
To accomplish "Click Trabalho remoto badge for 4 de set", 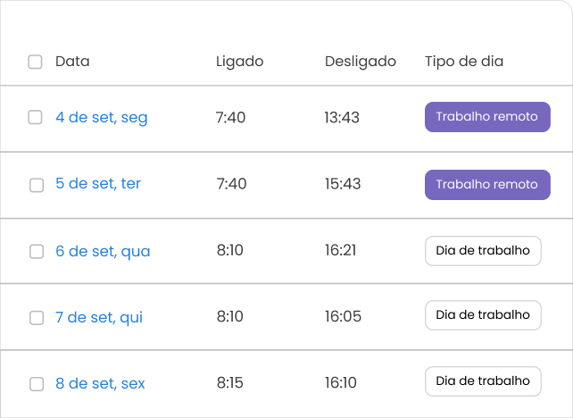I will [x=486, y=117].
